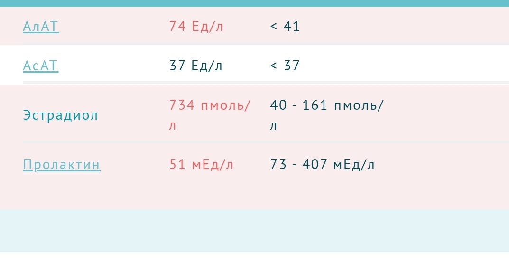The width and height of the screenshot is (509, 264).
Task: Click the light blue footer band
Action: (x=254, y=231)
